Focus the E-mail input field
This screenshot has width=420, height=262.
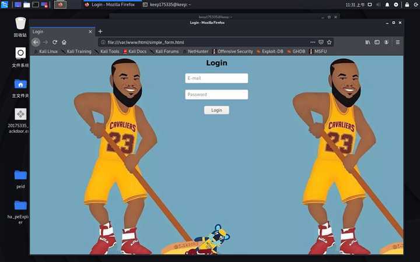[216, 78]
